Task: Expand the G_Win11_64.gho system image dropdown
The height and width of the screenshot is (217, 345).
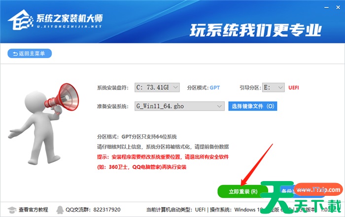Action: click(179, 106)
